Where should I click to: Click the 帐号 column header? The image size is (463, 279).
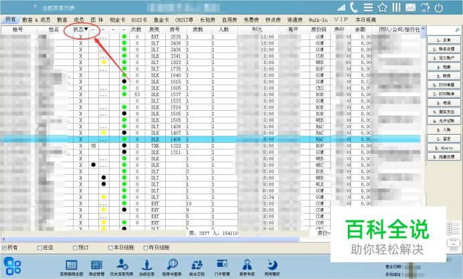pos(17,29)
